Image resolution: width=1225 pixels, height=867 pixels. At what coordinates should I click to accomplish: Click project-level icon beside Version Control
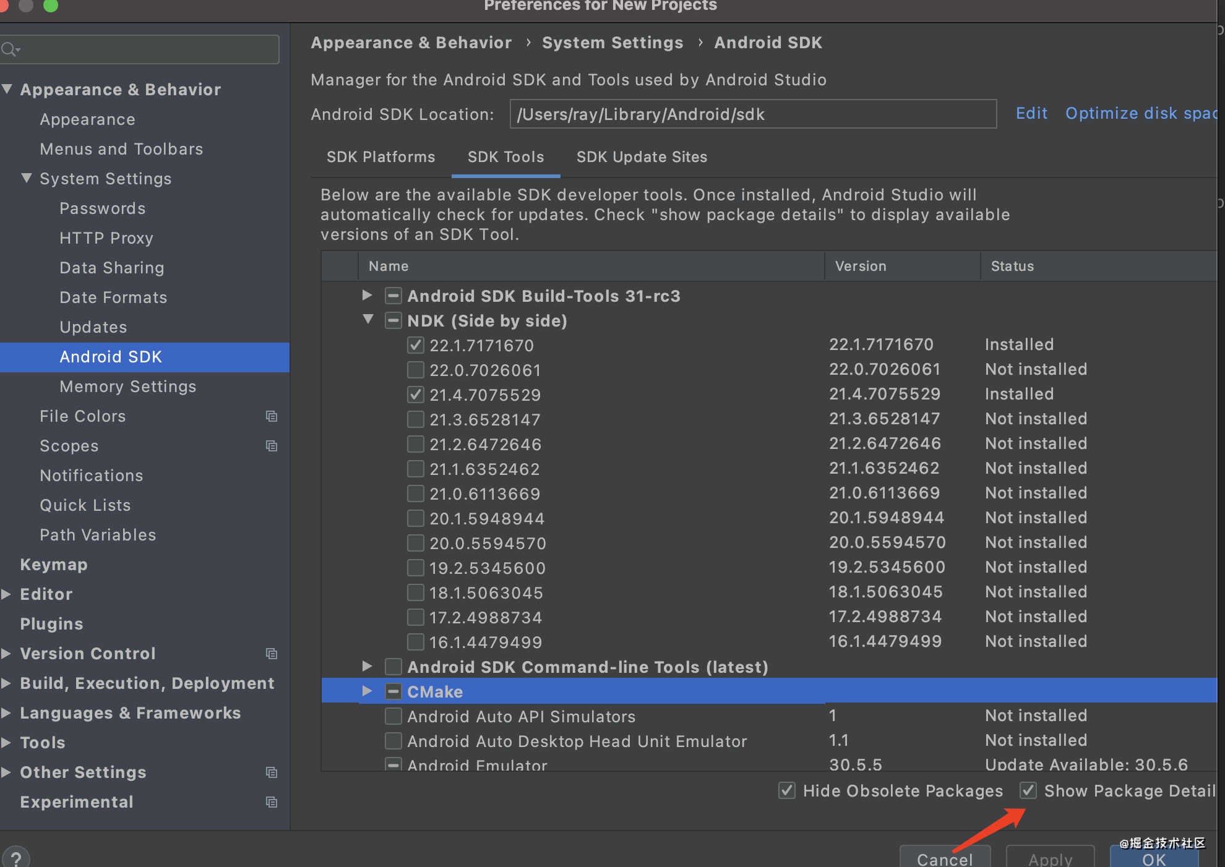(271, 654)
